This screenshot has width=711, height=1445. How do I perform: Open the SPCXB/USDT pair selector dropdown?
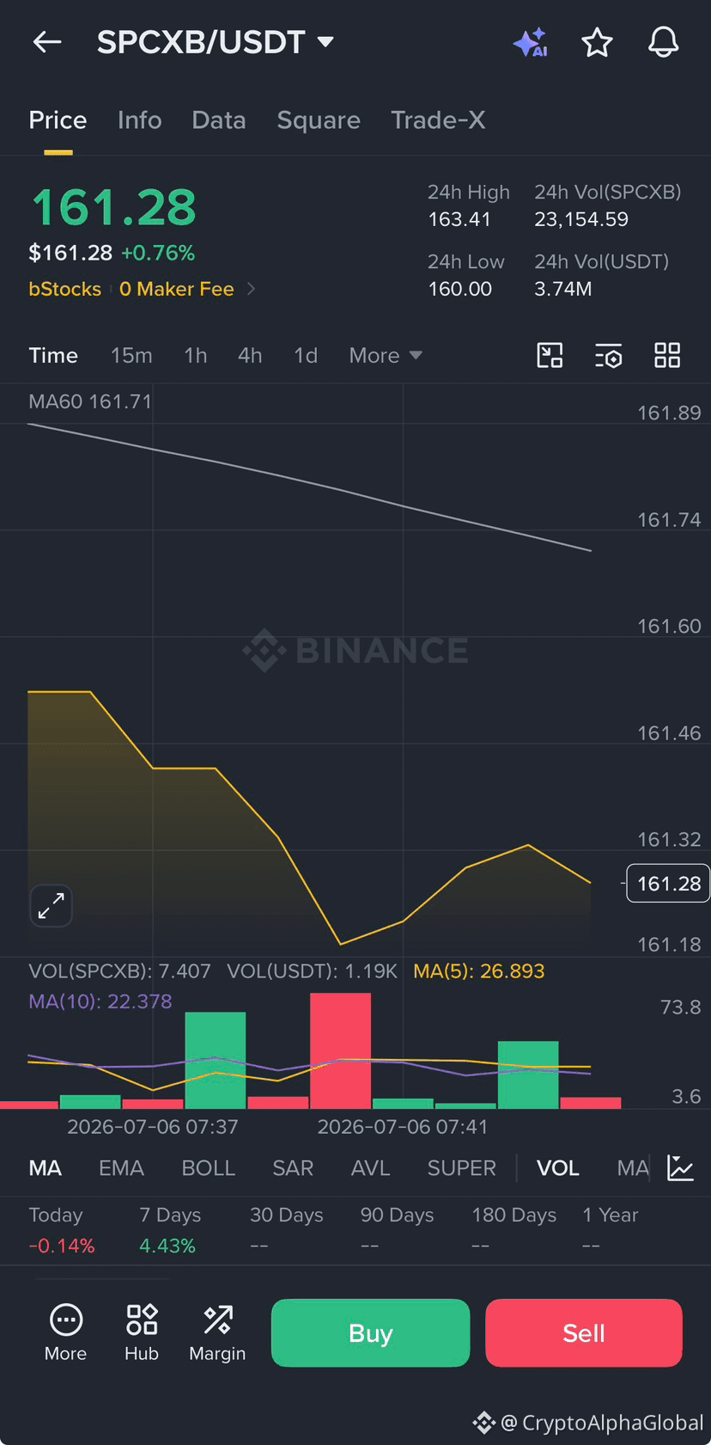[x=215, y=41]
